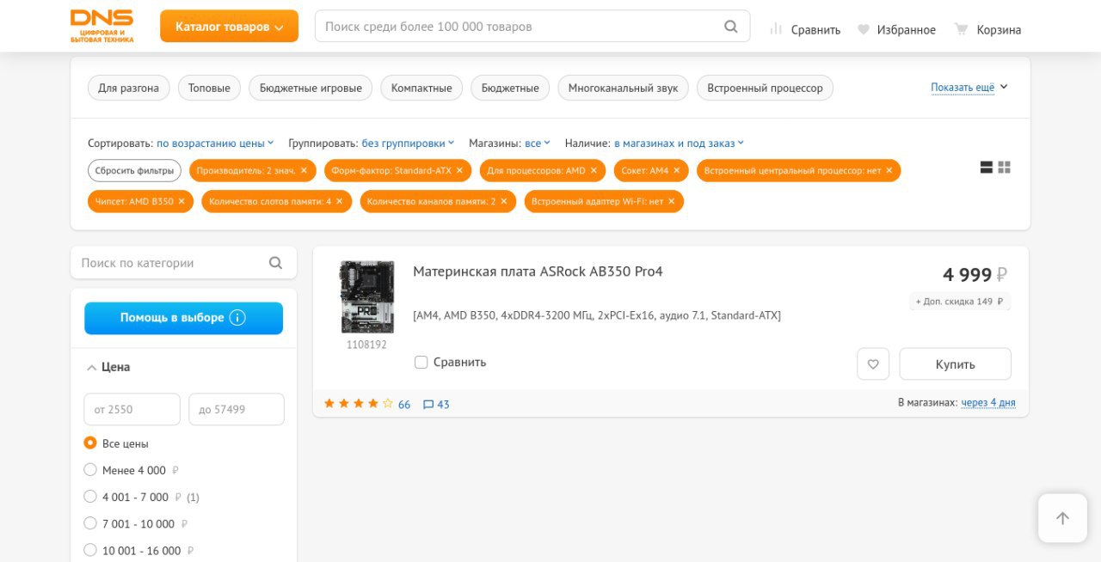Image resolution: width=1101 pixels, height=562 pixels.
Task: Remove the Форм-фактор: Standard-ATX filter
Action: point(459,170)
